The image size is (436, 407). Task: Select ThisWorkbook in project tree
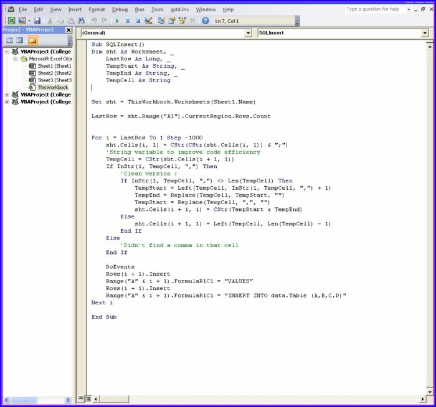49,87
